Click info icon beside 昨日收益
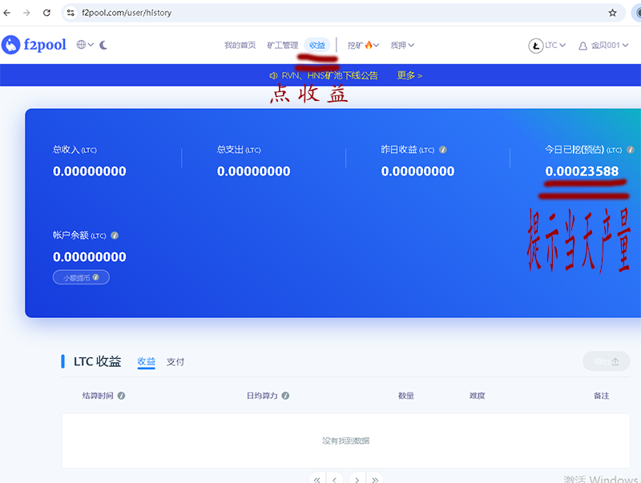The height and width of the screenshot is (483, 641). point(443,150)
